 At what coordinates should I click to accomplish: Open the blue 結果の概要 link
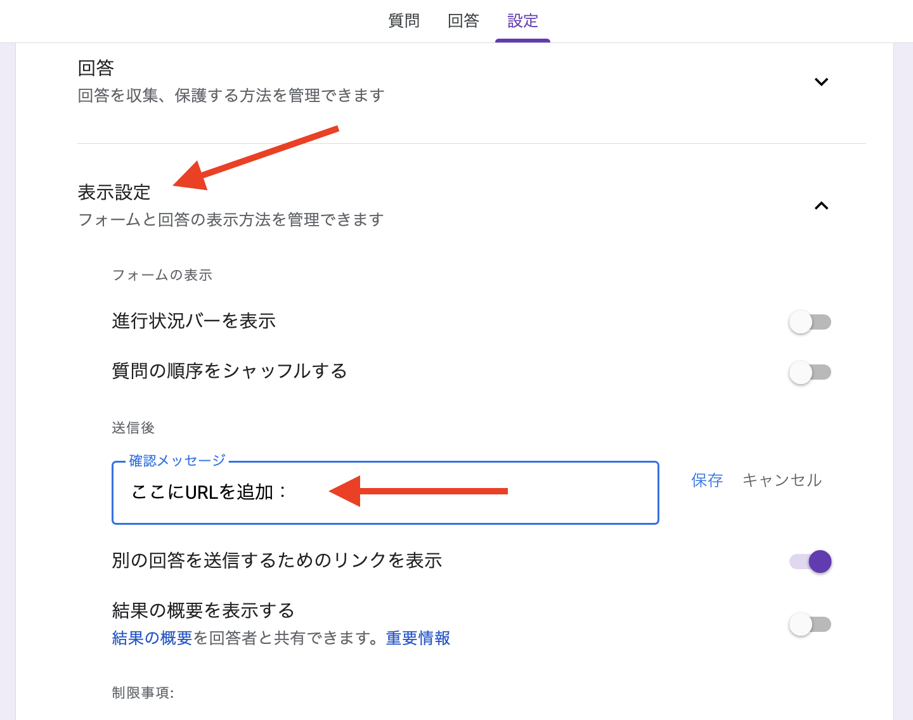tap(152, 638)
